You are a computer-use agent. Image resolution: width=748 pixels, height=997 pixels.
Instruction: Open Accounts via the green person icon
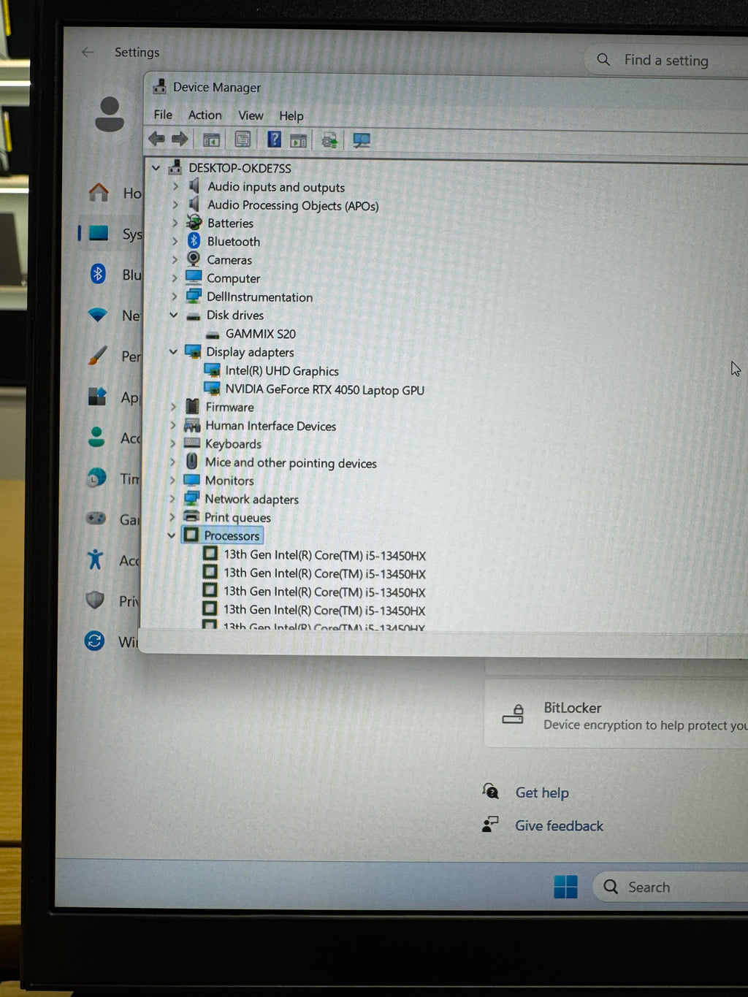96,438
